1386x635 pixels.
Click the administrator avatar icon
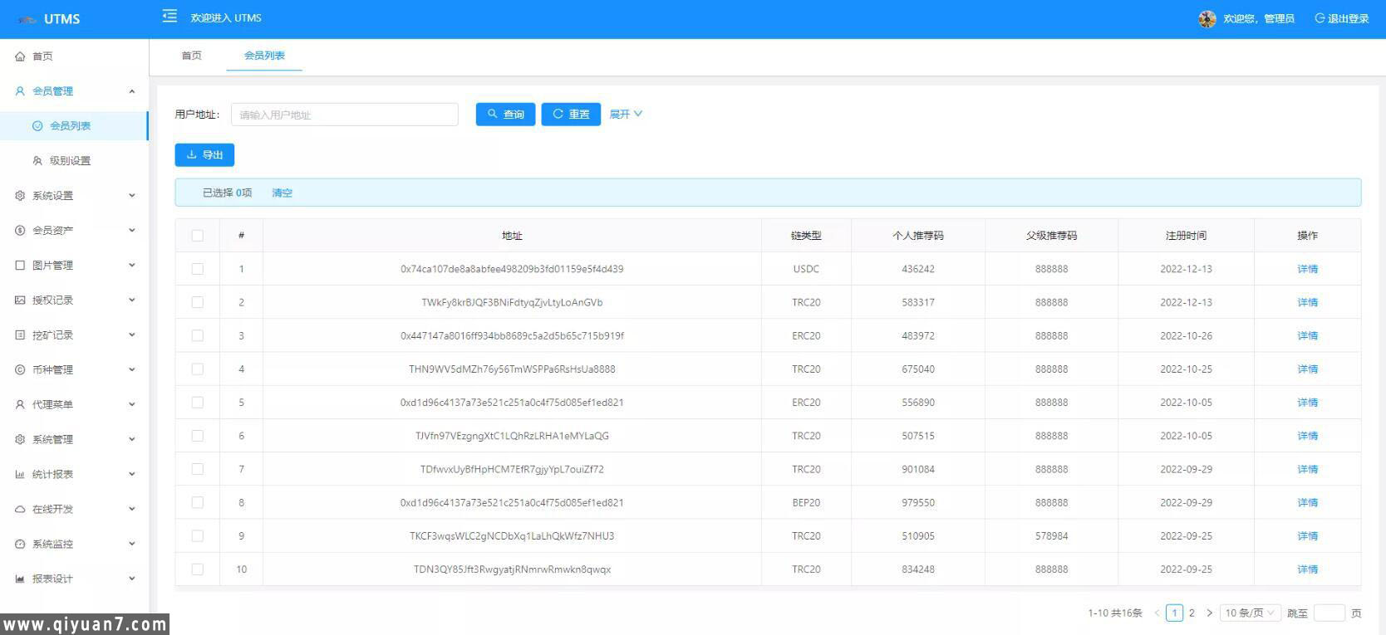pyautogui.click(x=1207, y=18)
